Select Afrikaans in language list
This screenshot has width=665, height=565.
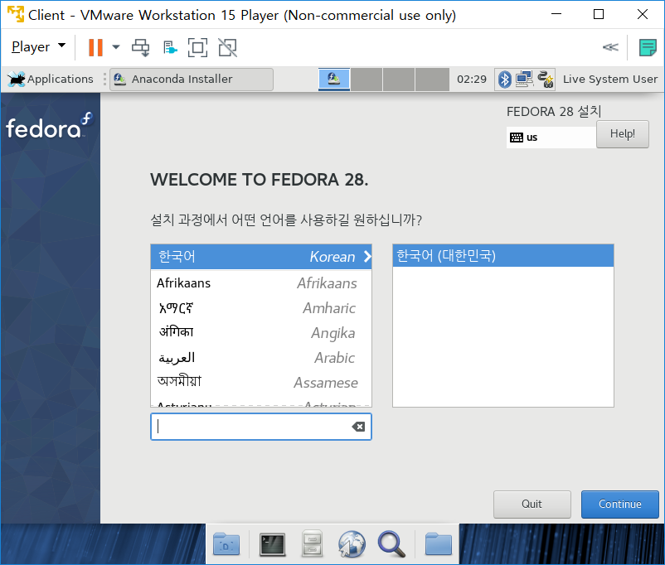coord(261,282)
